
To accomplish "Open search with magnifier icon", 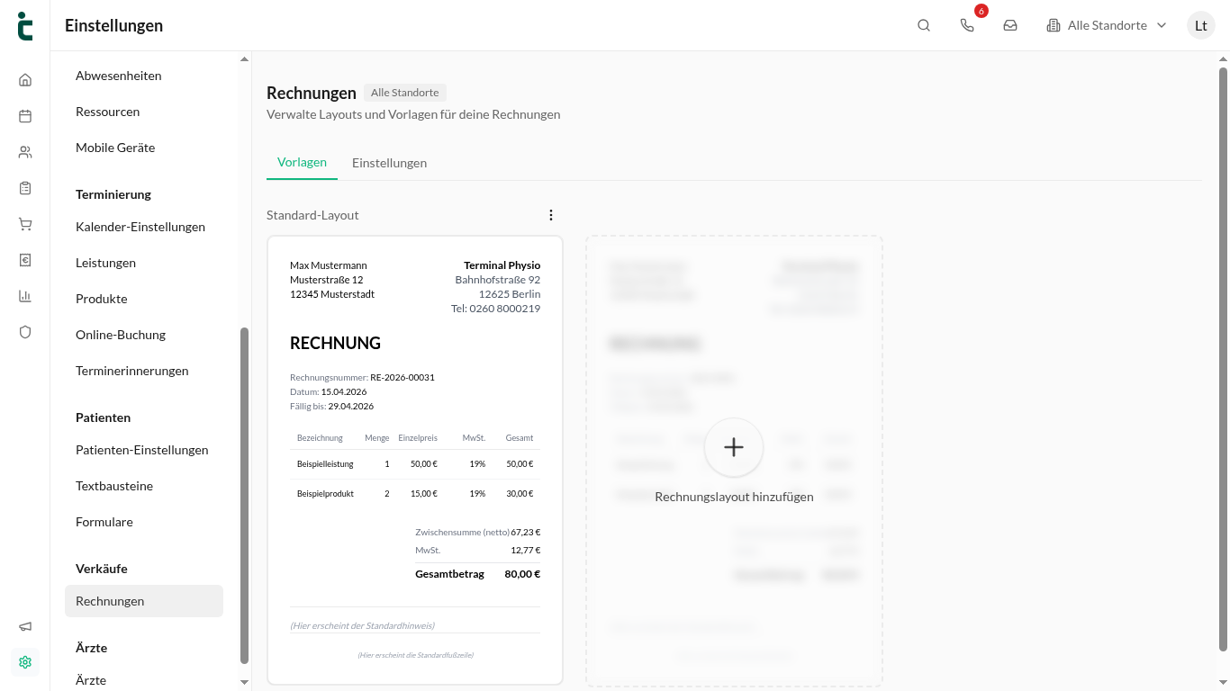I will [924, 25].
